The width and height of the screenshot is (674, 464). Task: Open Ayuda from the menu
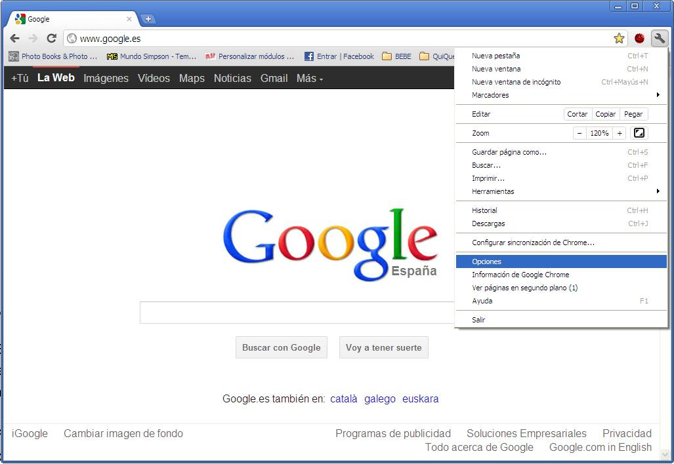pyautogui.click(x=561, y=301)
